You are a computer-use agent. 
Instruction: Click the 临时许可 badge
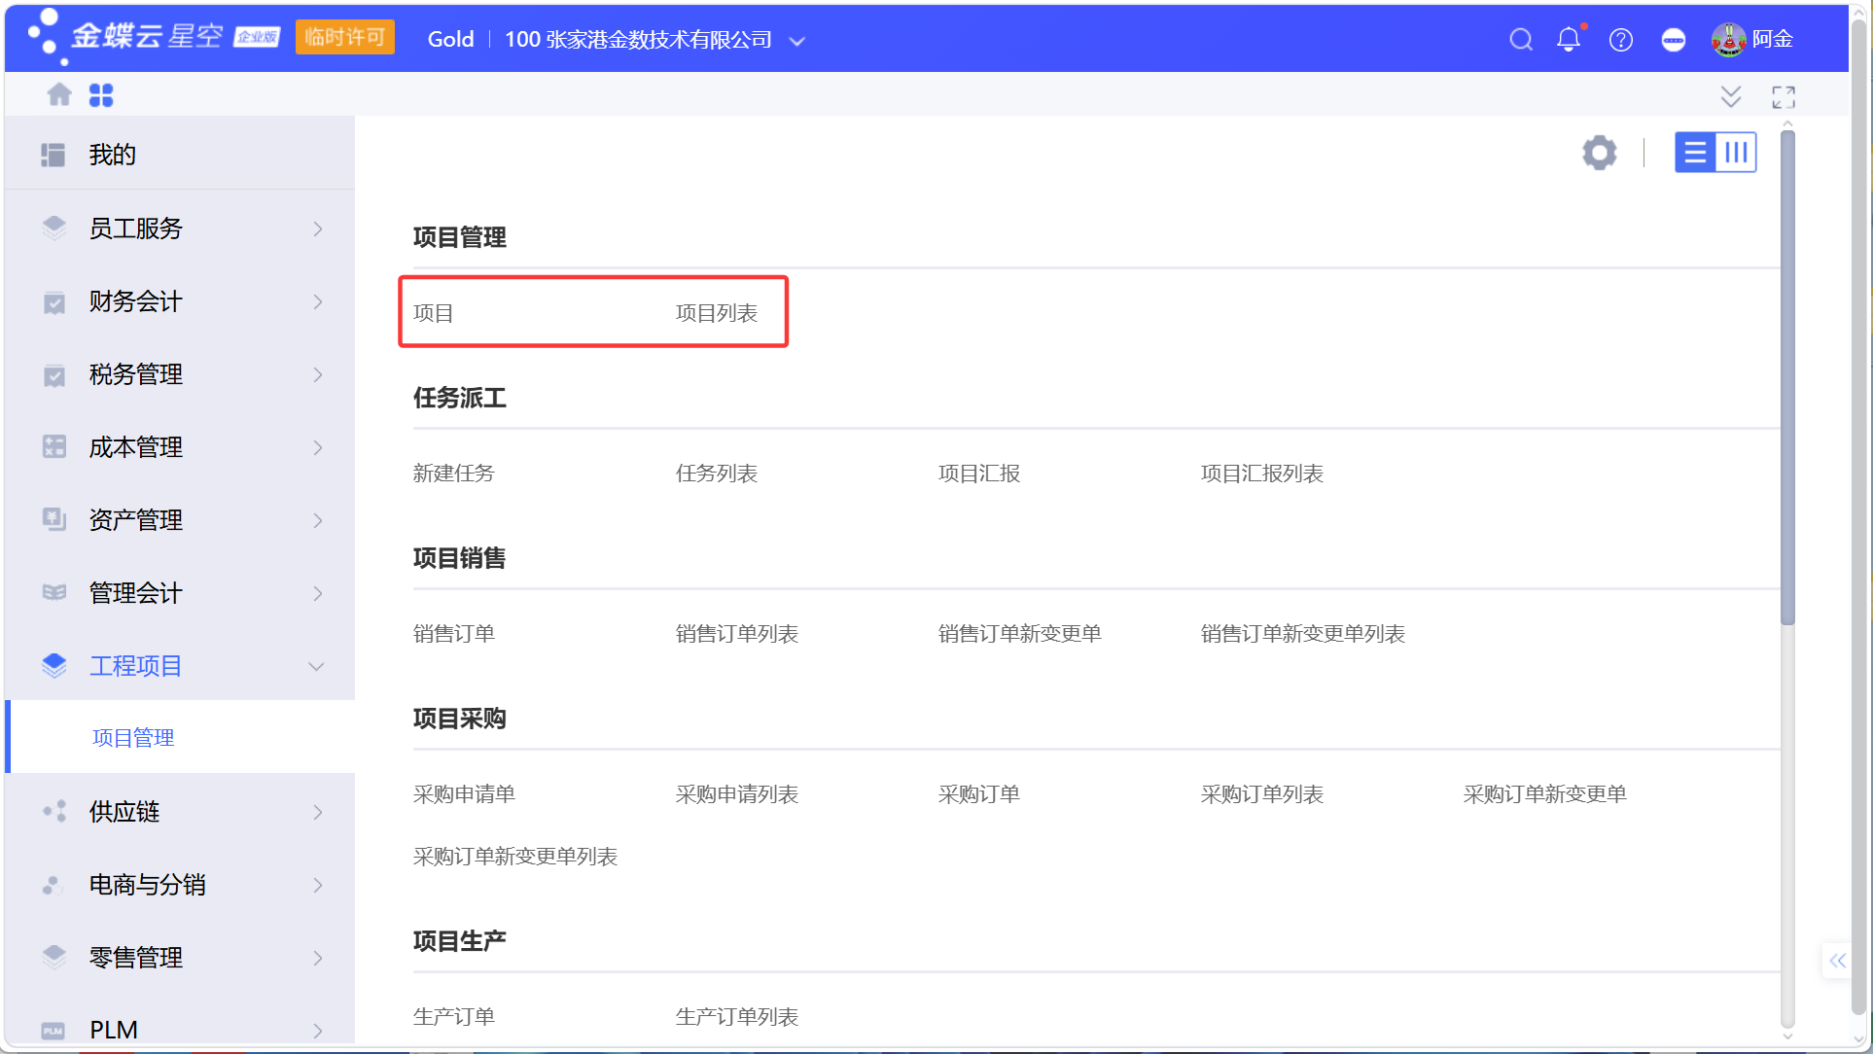(x=344, y=37)
